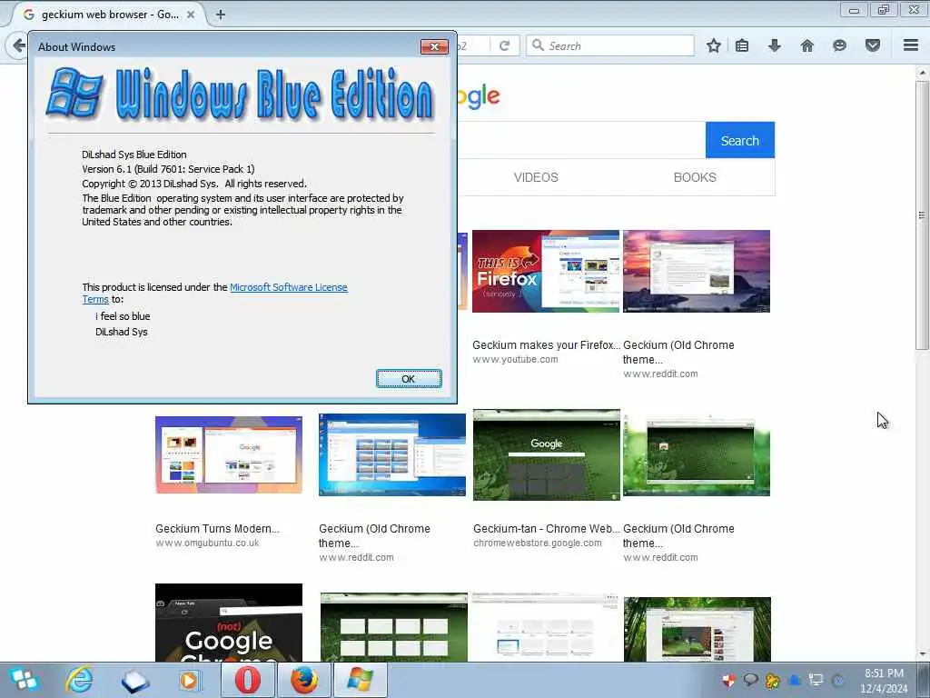The width and height of the screenshot is (930, 698).
Task: Click 'Geckium Turns Modern...' result title
Action: 217,528
